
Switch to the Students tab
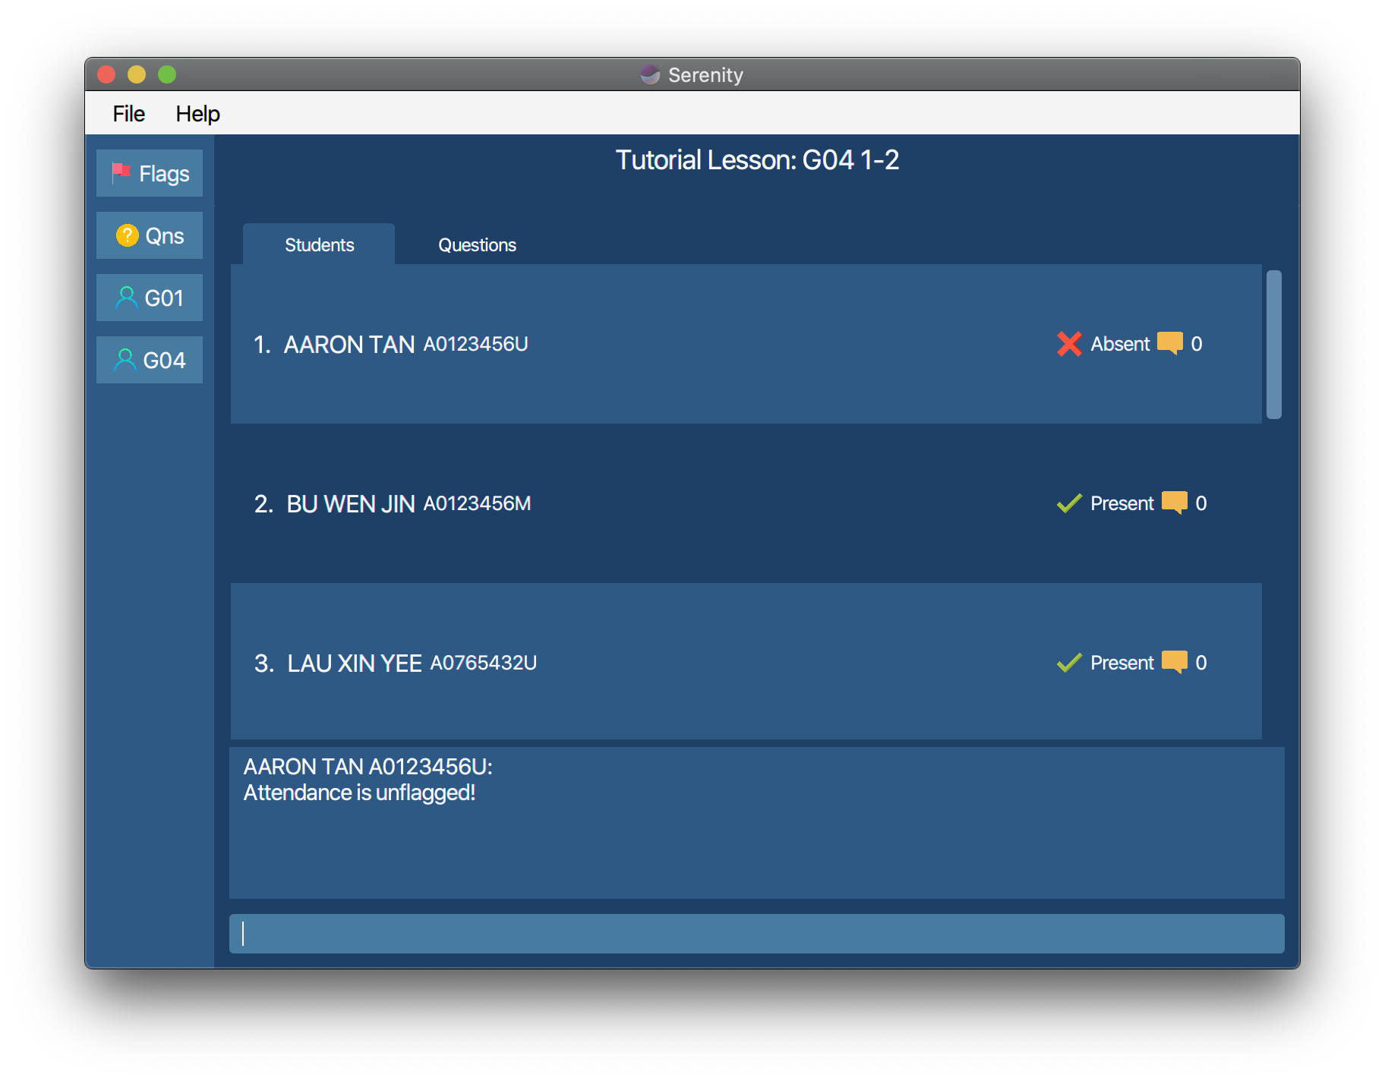(319, 244)
